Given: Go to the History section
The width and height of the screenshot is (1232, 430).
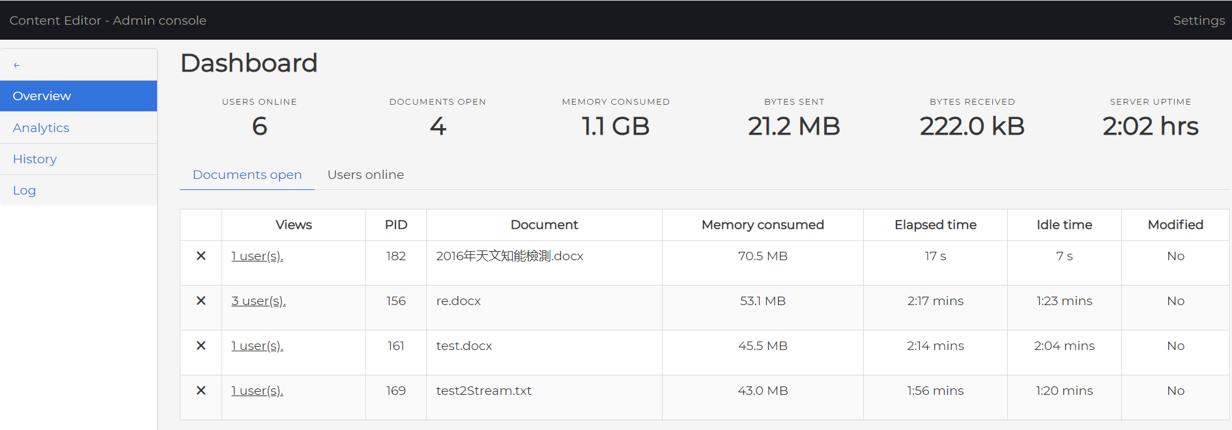Looking at the screenshot, I should point(35,159).
